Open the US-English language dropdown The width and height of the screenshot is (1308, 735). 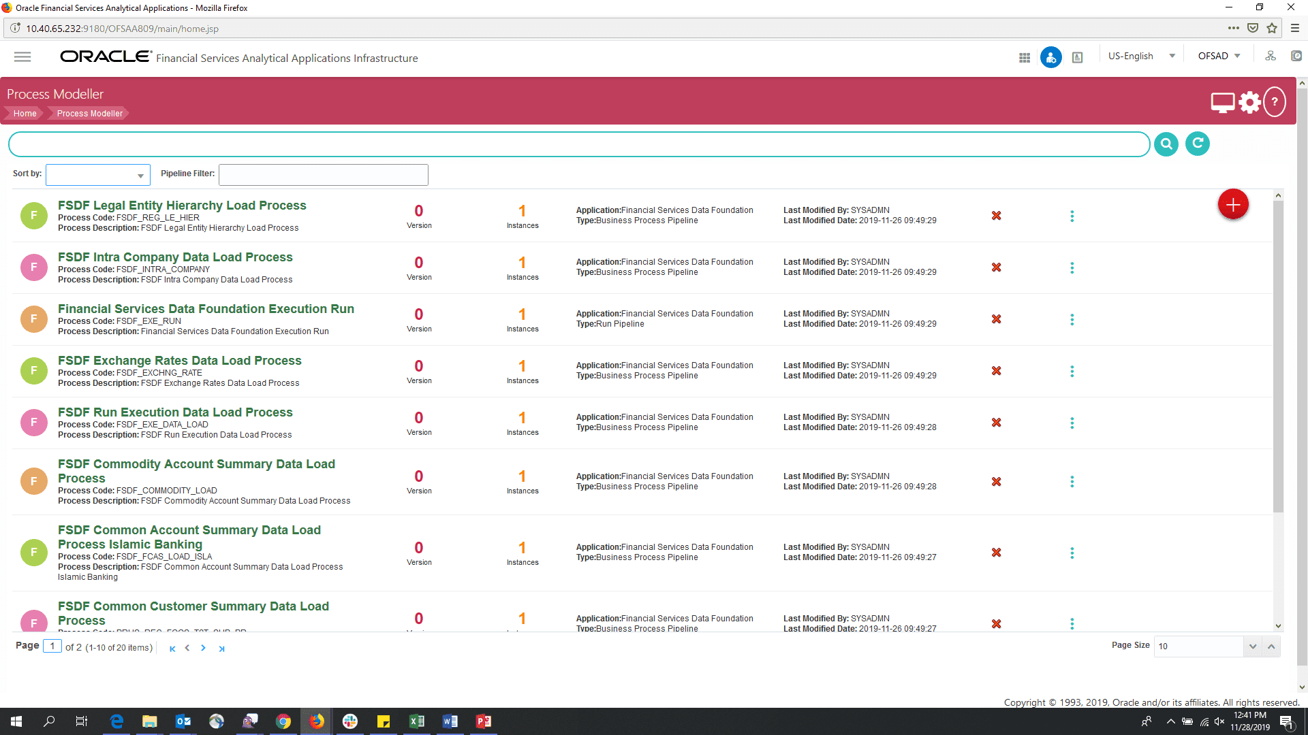coord(1141,56)
